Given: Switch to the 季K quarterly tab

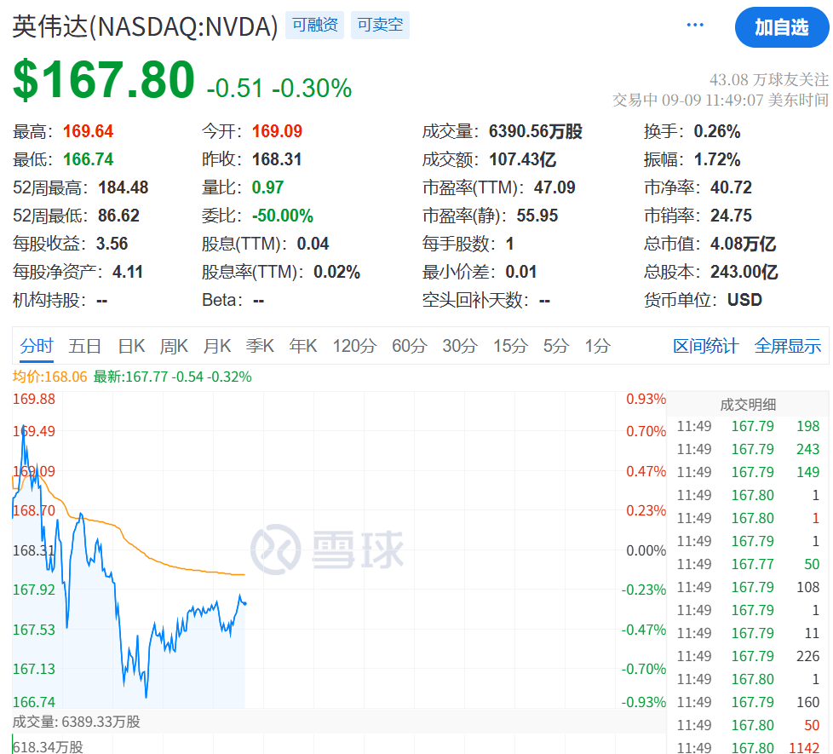Looking at the screenshot, I should (260, 346).
